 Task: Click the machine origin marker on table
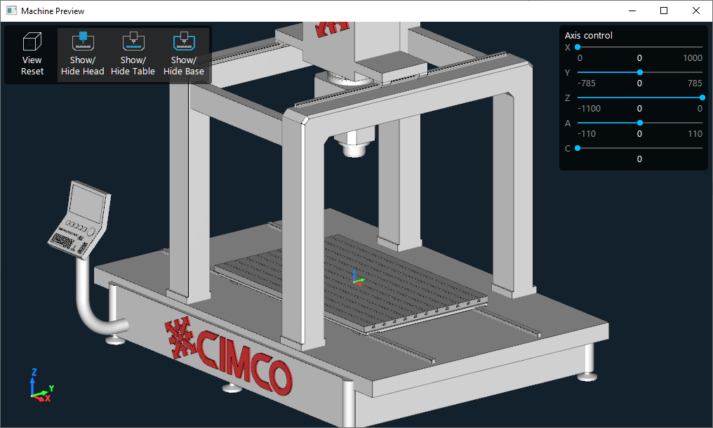tap(357, 277)
